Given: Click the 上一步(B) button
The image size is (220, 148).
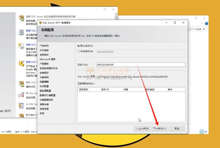Looking at the screenshot, I should (142, 129).
